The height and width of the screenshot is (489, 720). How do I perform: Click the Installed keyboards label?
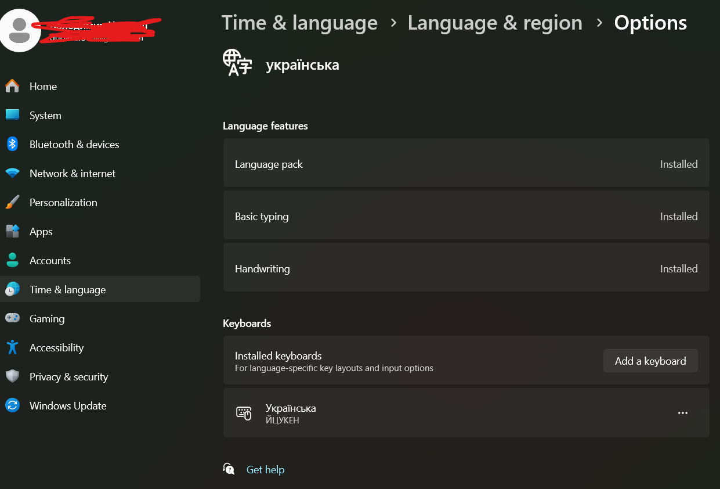click(278, 355)
